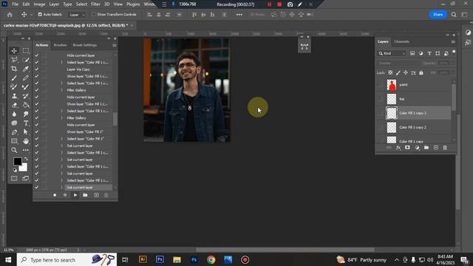The height and width of the screenshot is (266, 473).
Task: Select the Paint Bucket tool
Action: (26, 105)
